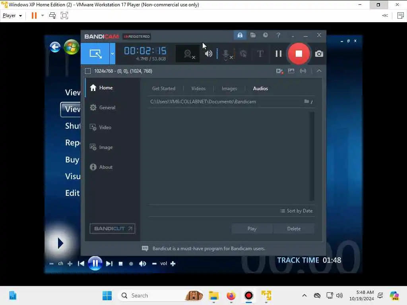The height and width of the screenshot is (305, 407).
Task: Click the Bandicam output folder path
Action: point(203,102)
